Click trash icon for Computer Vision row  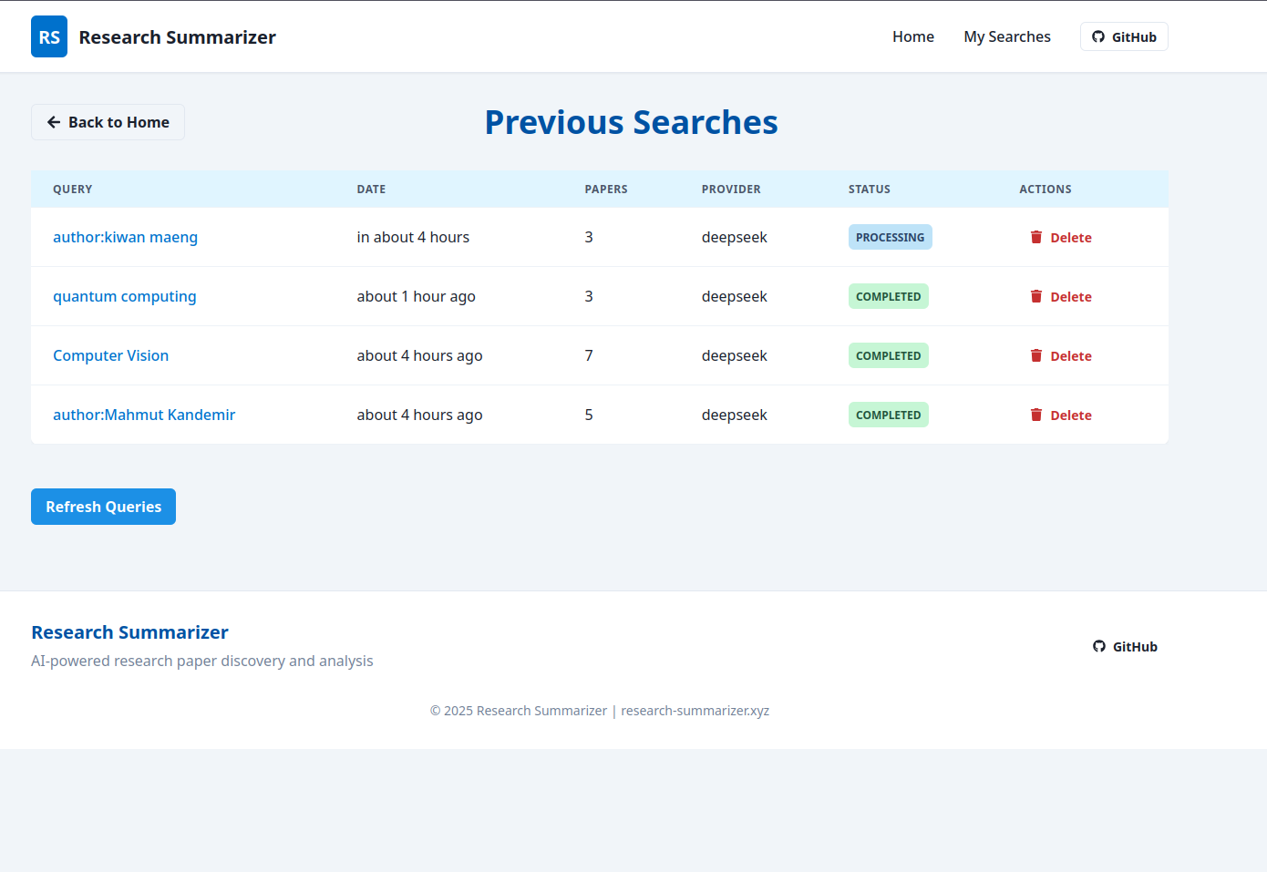[x=1036, y=355]
